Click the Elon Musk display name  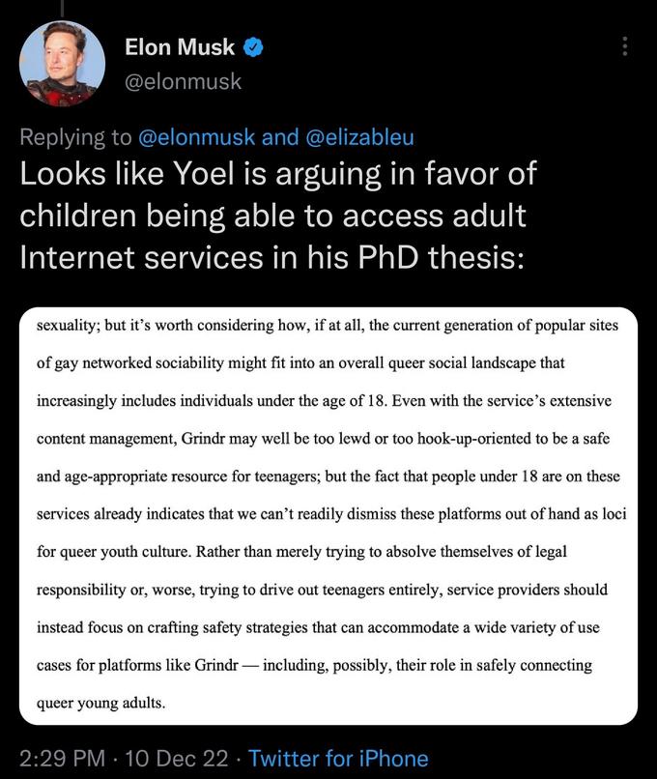[180, 46]
